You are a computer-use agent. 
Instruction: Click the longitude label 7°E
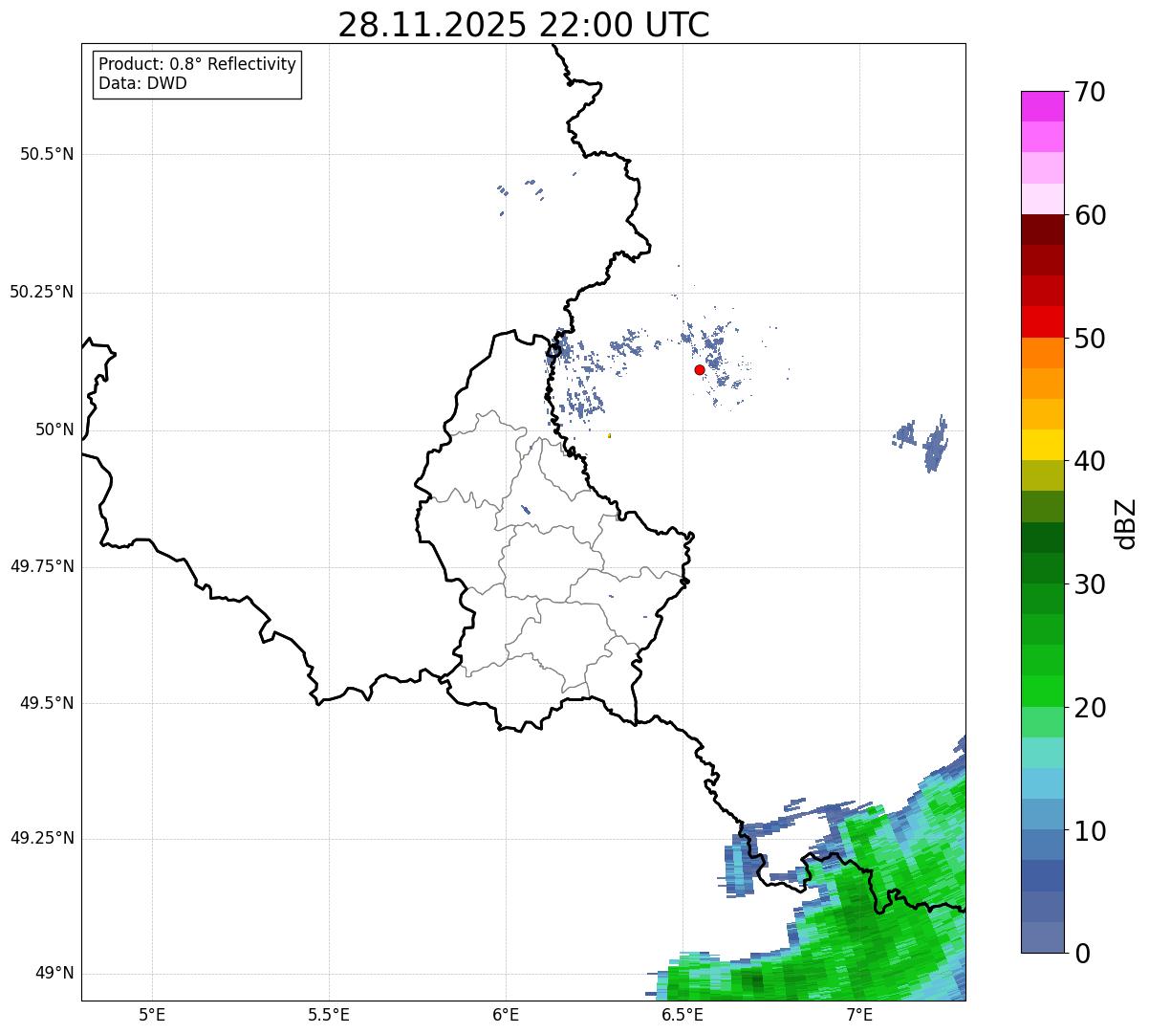pyautogui.click(x=859, y=1014)
